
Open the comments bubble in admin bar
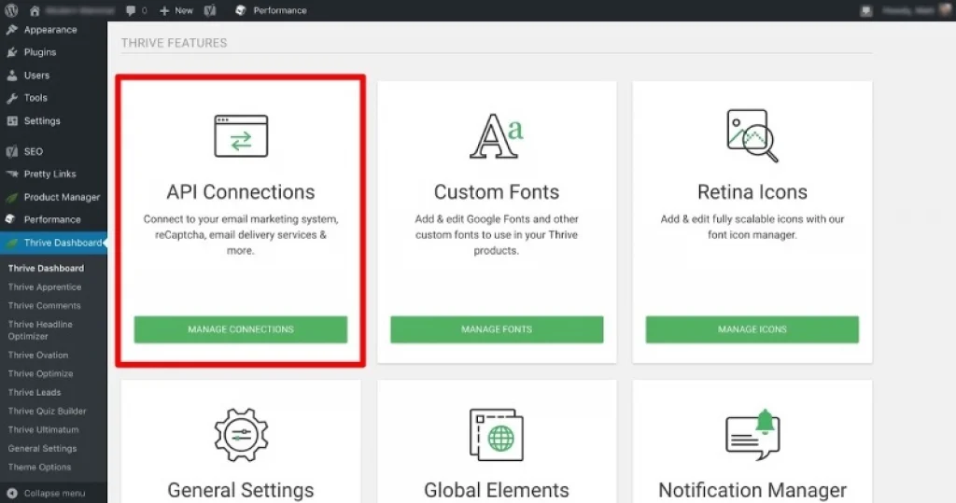[134, 10]
